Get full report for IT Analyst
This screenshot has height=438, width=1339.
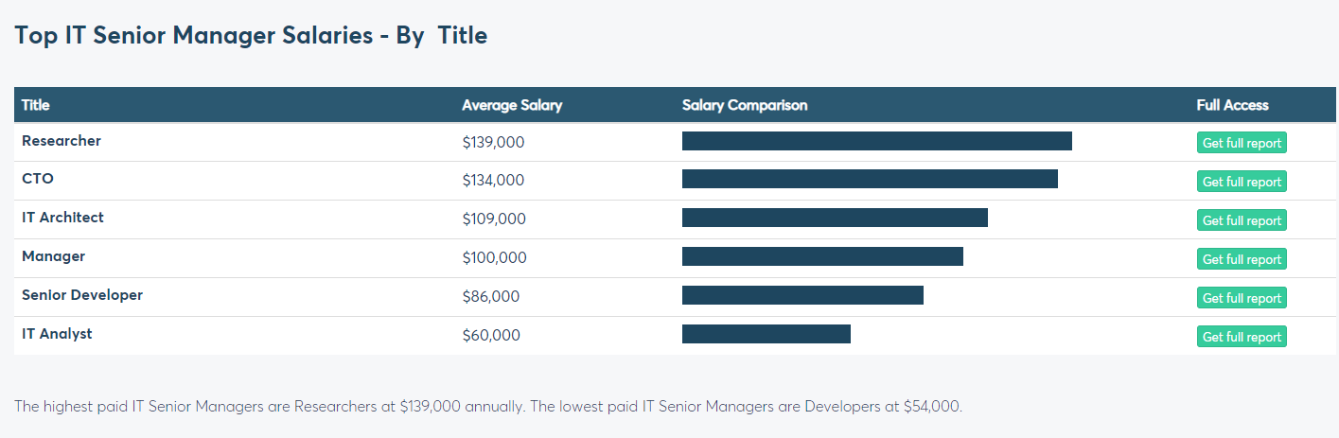click(1242, 337)
